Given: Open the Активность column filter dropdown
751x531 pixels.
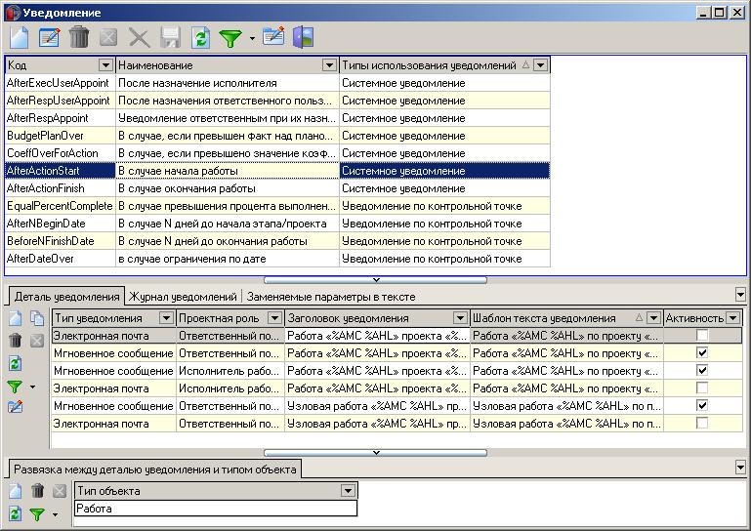Looking at the screenshot, I should point(732,318).
